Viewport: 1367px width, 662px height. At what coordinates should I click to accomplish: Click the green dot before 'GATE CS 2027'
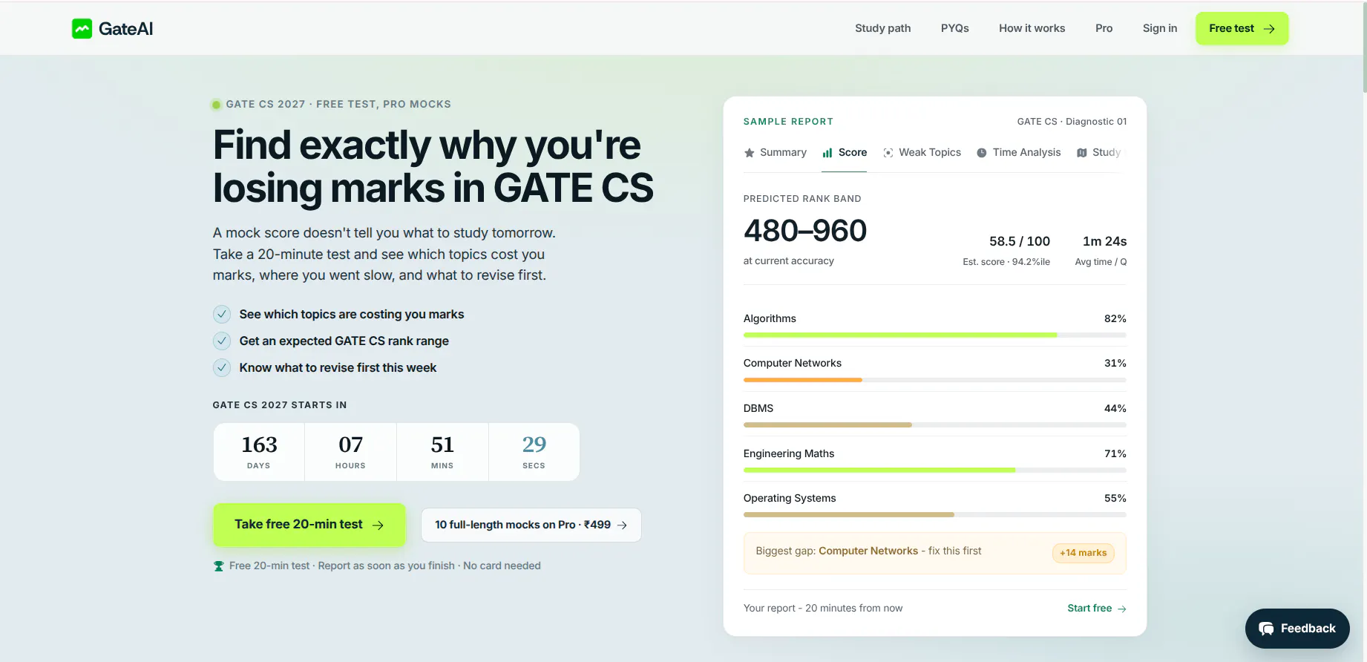click(x=216, y=105)
